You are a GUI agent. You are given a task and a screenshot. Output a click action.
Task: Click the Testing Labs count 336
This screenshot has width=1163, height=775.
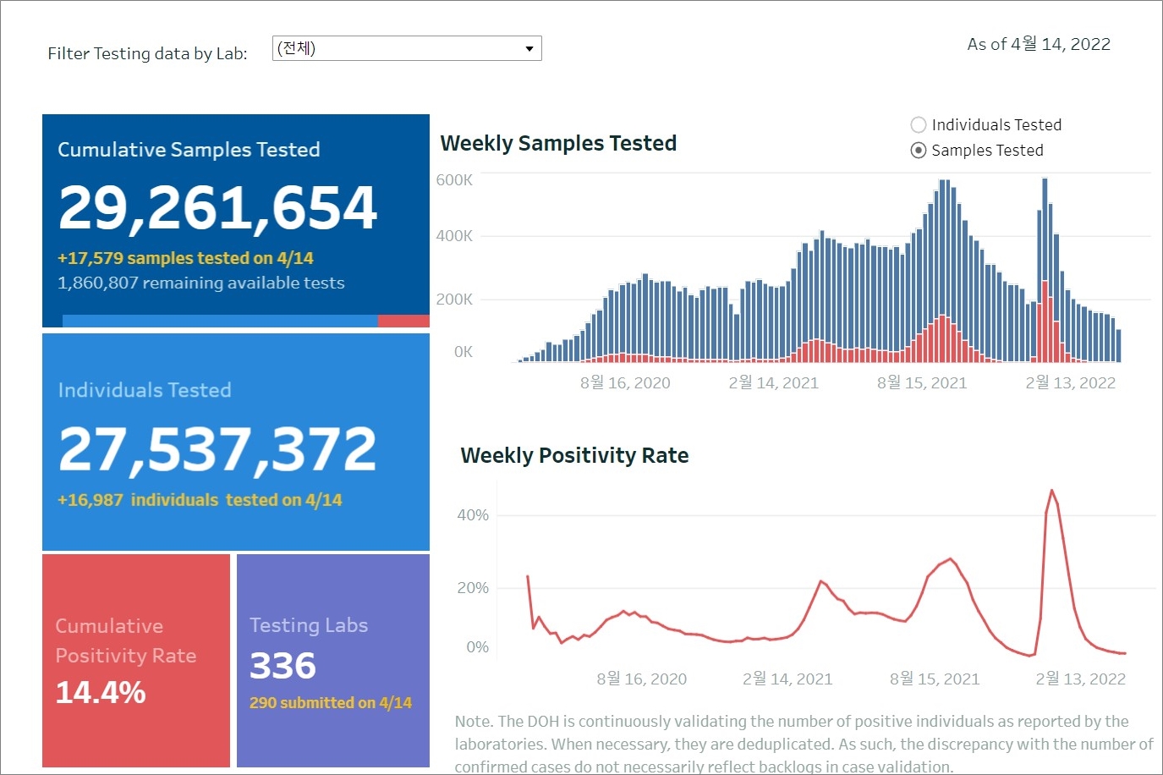(x=283, y=666)
